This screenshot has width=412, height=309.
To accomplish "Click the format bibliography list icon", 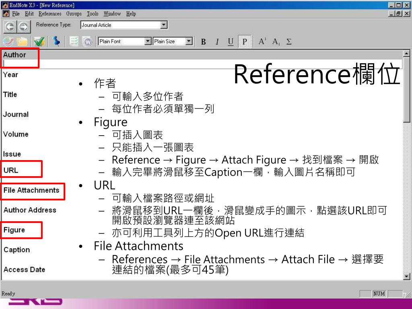I will tap(74, 41).
